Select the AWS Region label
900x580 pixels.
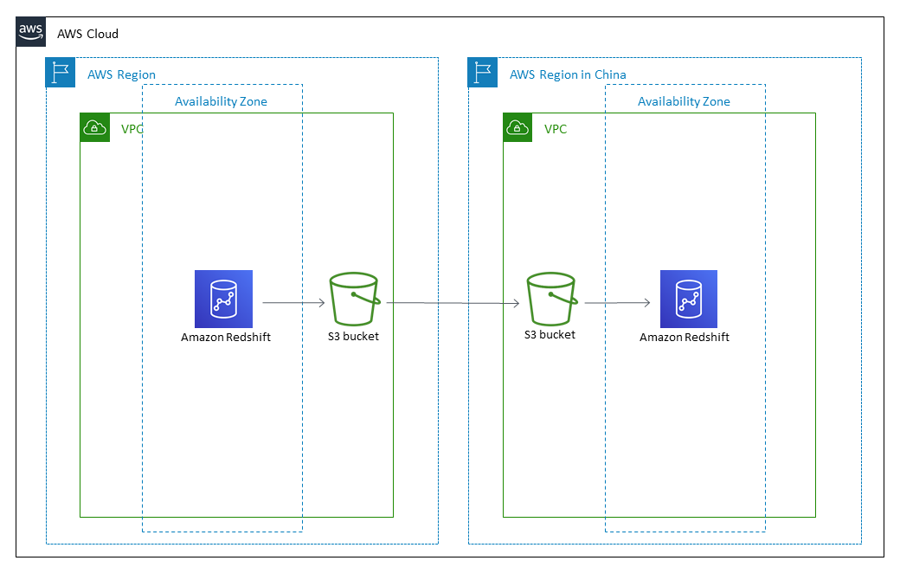coord(119,74)
